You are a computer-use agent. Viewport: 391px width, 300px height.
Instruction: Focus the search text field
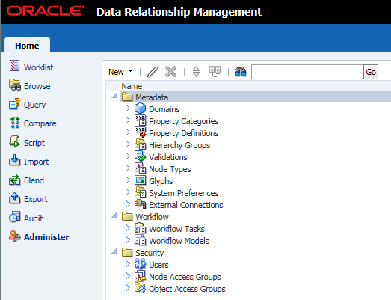(x=307, y=72)
